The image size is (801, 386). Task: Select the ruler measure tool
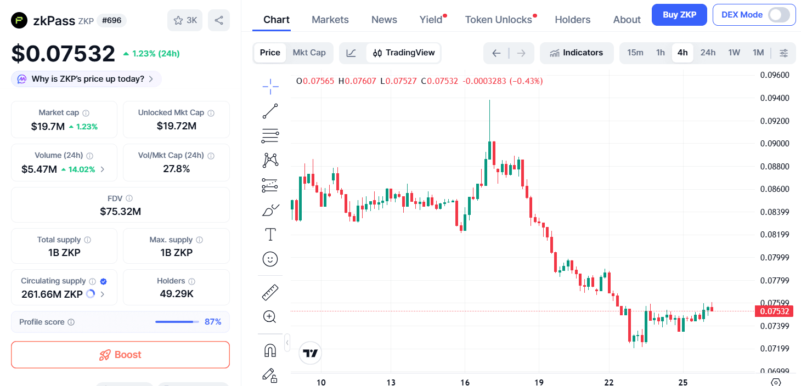(270, 292)
